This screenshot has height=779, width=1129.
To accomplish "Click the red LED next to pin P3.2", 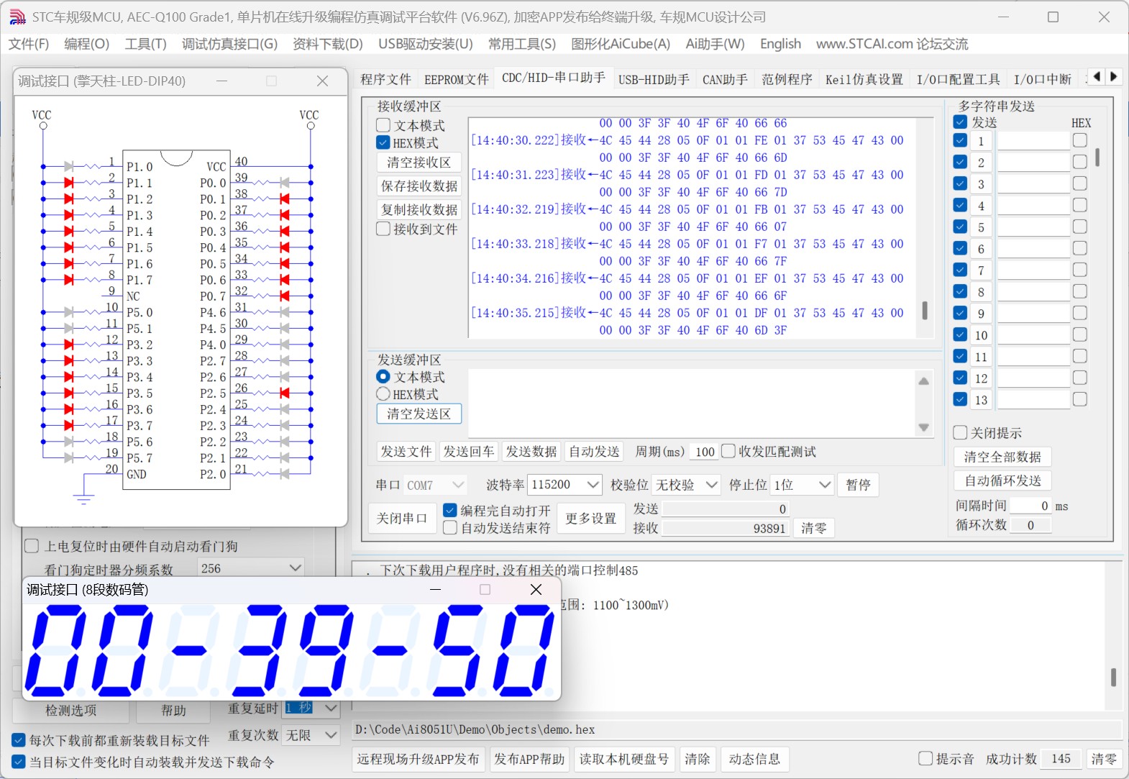I will click(x=69, y=345).
